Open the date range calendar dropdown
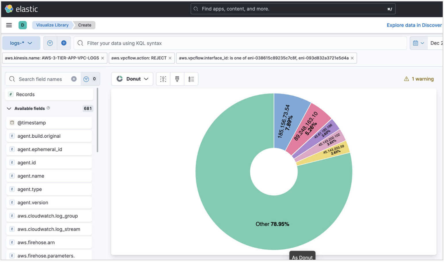445x262 pixels. [419, 43]
